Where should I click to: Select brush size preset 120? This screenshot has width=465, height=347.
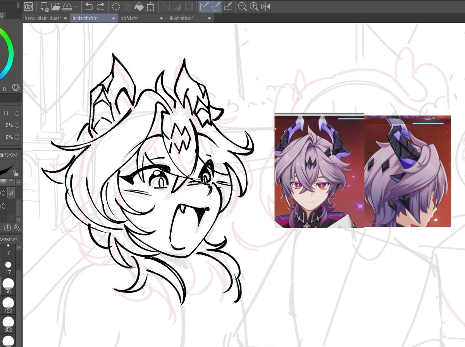[8, 305]
